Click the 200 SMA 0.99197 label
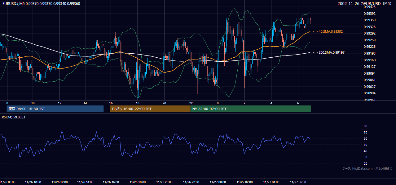The width and height of the screenshot is (396, 185). [x=329, y=52]
